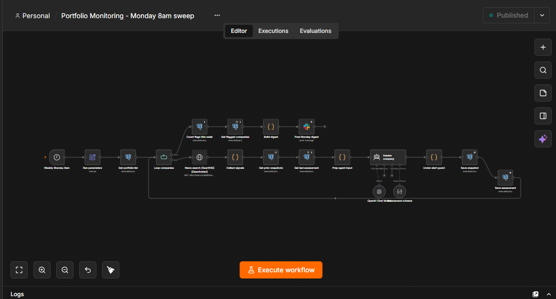Open the Published dropdown arrow
Image resolution: width=556 pixels, height=299 pixels.
coord(542,15)
